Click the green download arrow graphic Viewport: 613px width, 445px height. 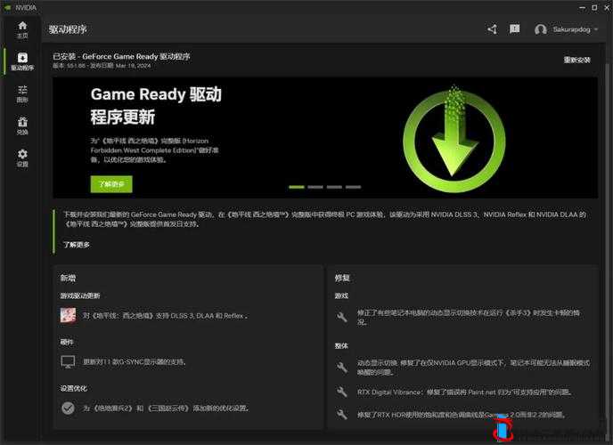click(x=454, y=139)
